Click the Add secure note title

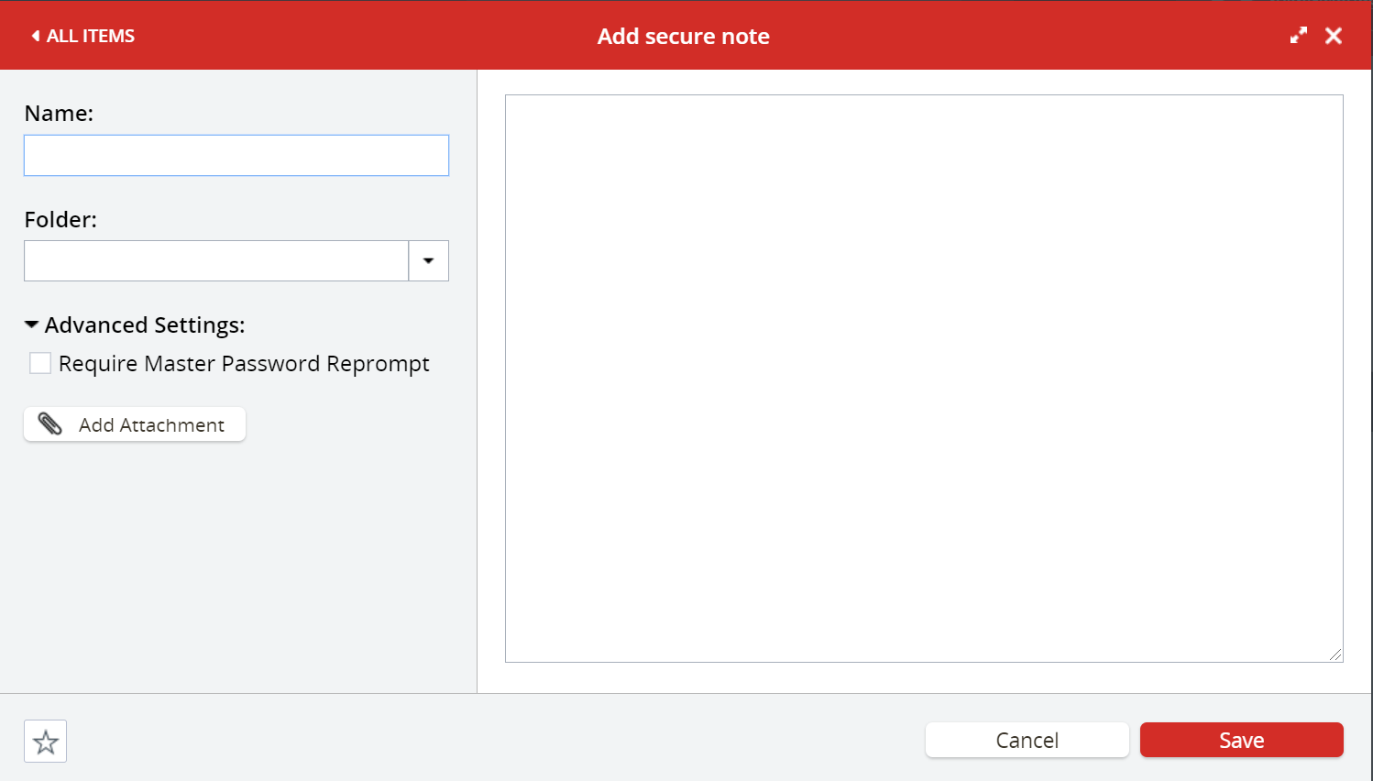(x=683, y=36)
